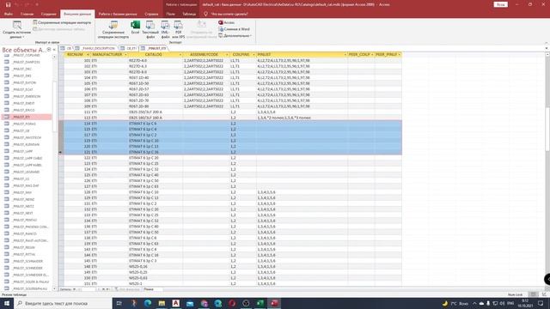Open the Файл menu
Image resolution: width=550 pixels, height=309 pixels.
tap(9, 14)
